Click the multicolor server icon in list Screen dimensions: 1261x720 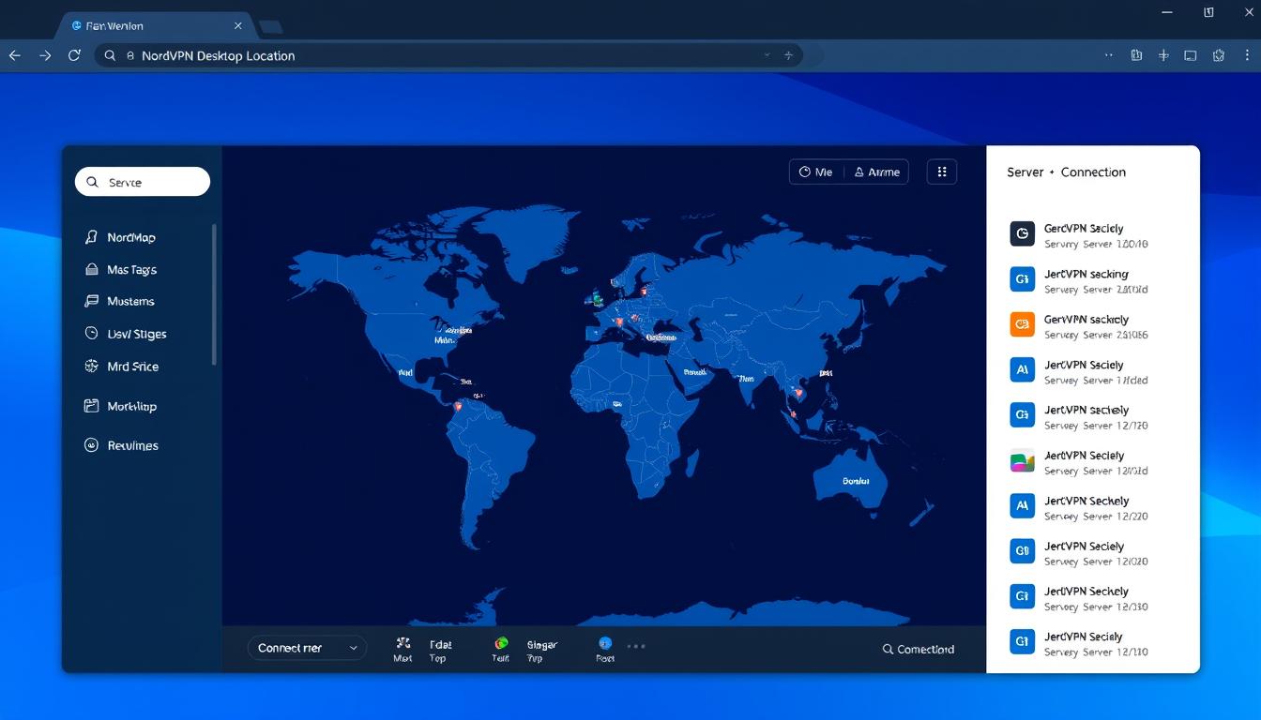(1022, 460)
